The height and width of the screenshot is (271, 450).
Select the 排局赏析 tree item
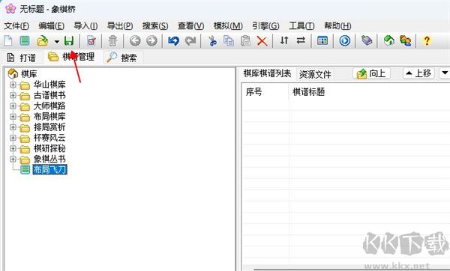tap(49, 127)
